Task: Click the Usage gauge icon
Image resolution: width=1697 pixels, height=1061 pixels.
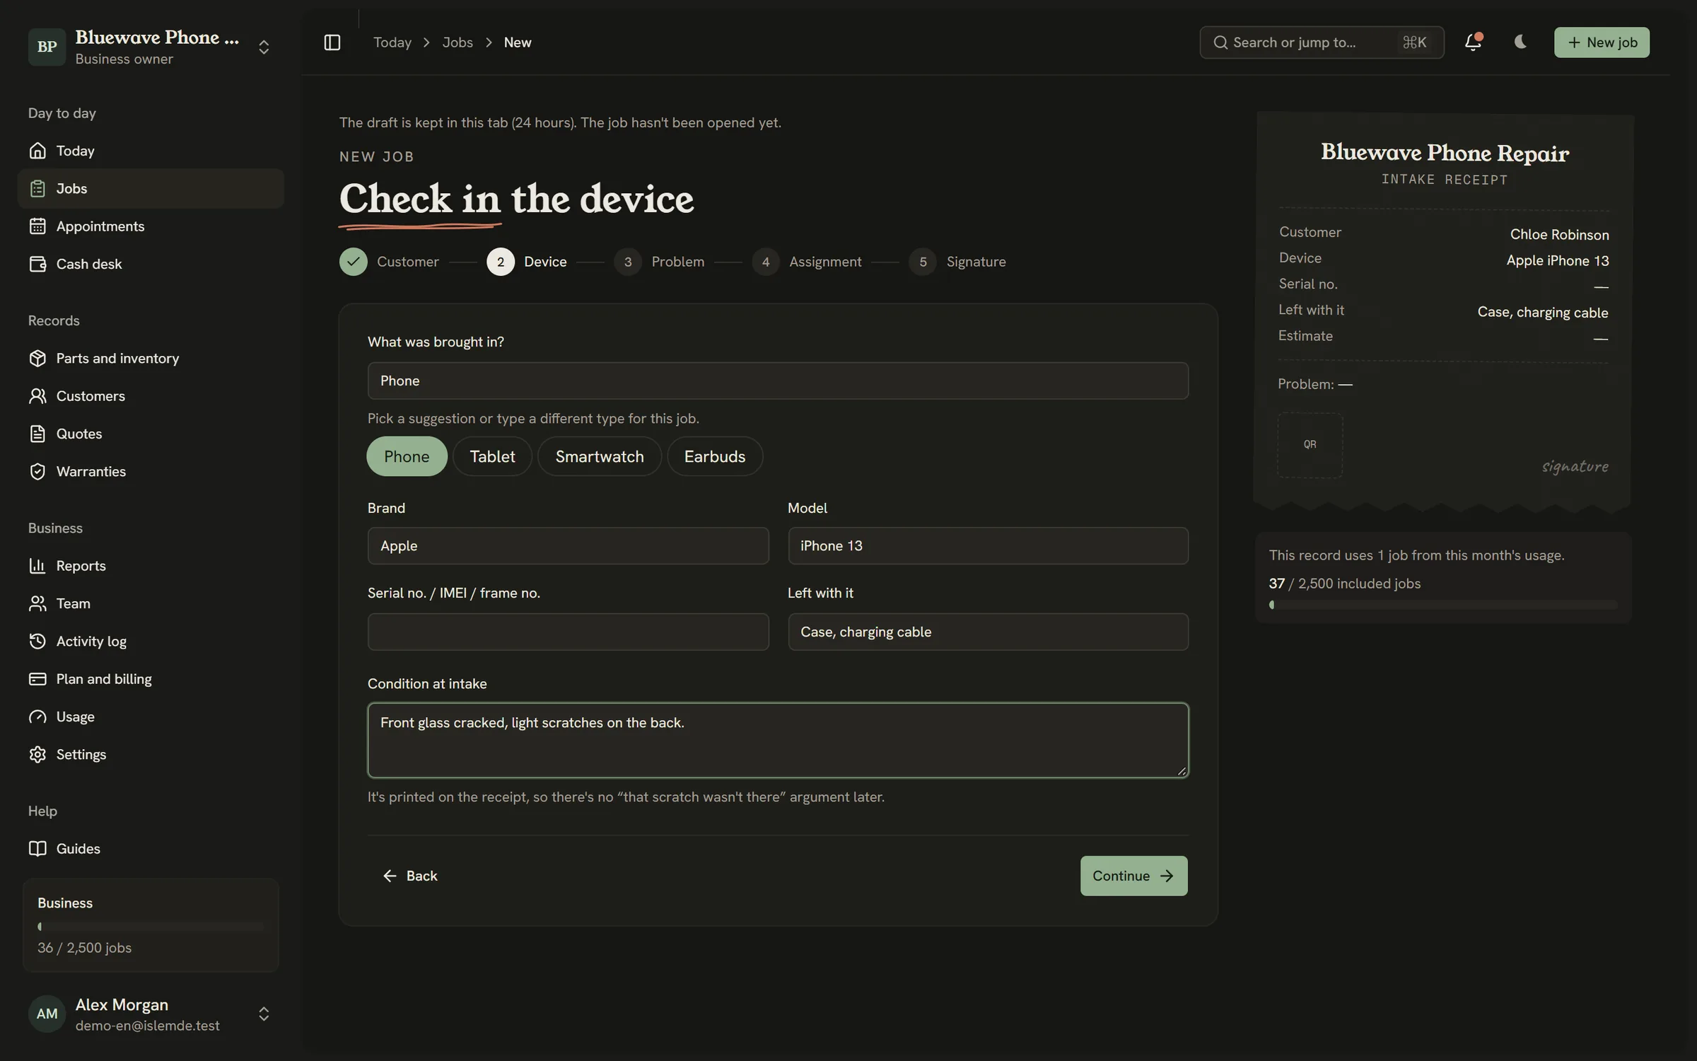Action: coord(37,717)
